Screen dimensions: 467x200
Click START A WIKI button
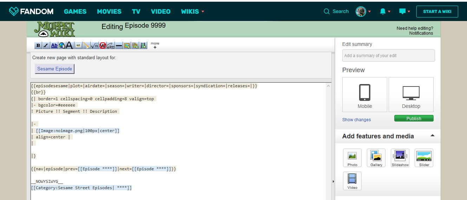pos(437,12)
